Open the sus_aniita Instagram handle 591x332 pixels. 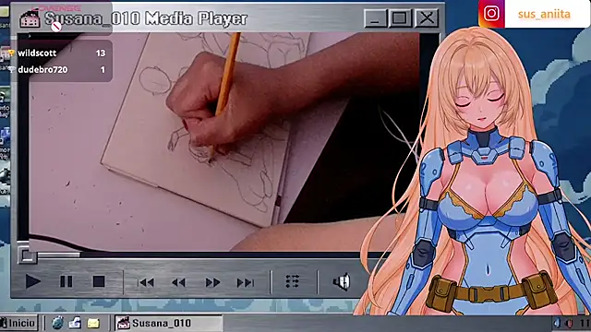coord(544,14)
